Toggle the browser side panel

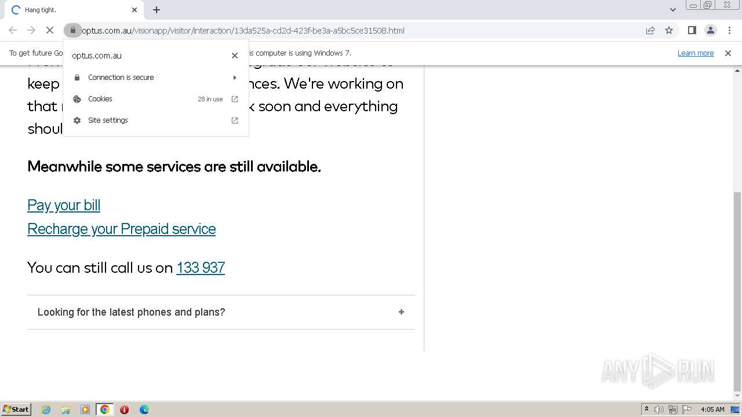(692, 30)
